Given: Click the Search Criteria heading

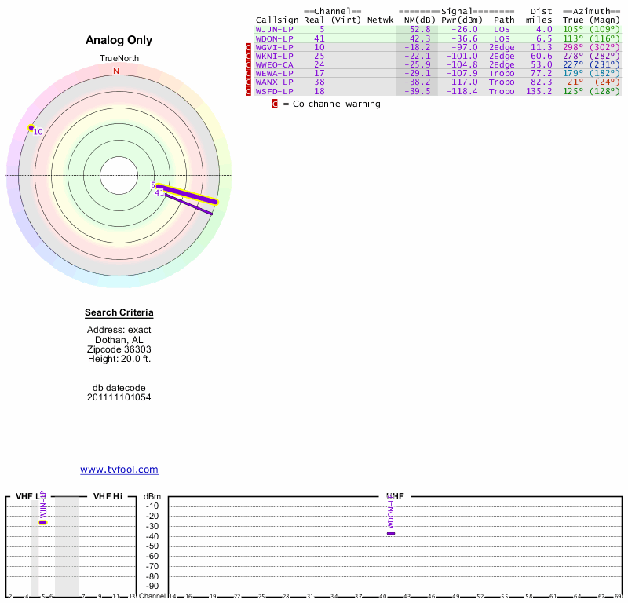Looking at the screenshot, I should pos(119,313).
